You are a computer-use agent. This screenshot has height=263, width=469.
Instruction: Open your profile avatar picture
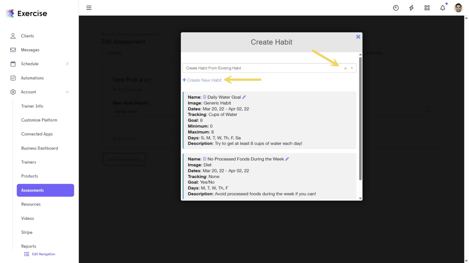click(x=458, y=8)
